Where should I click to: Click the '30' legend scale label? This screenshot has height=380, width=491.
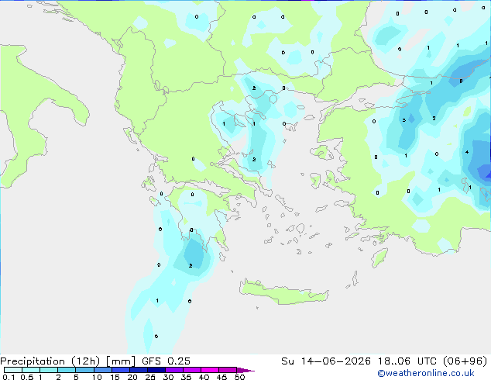(x=168, y=377)
